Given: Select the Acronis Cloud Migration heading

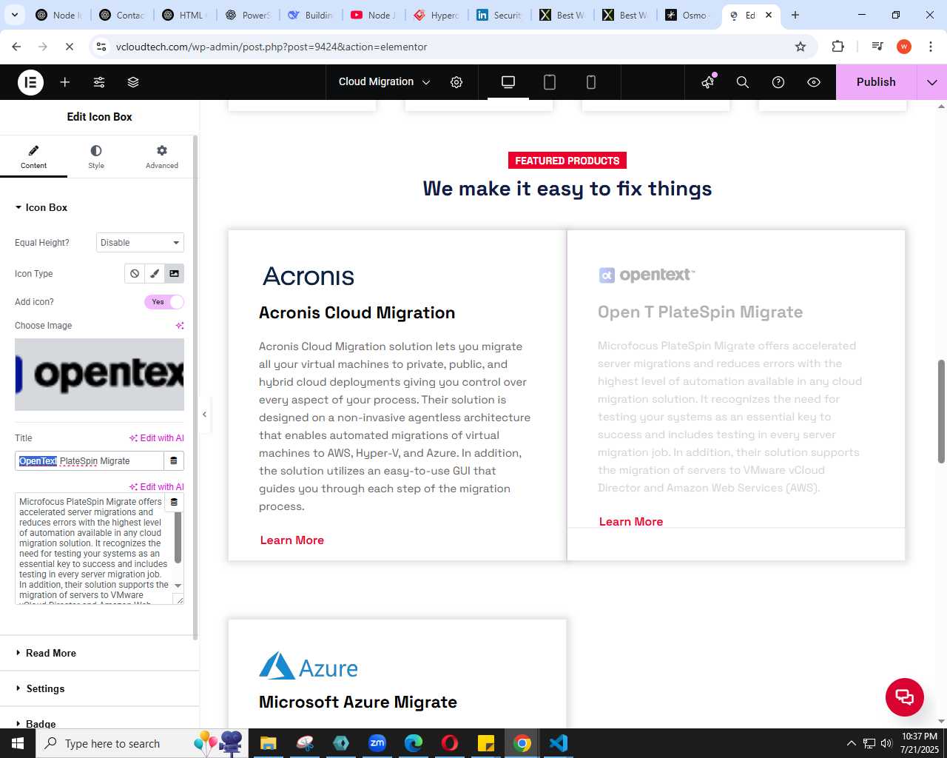Looking at the screenshot, I should [x=357, y=313].
